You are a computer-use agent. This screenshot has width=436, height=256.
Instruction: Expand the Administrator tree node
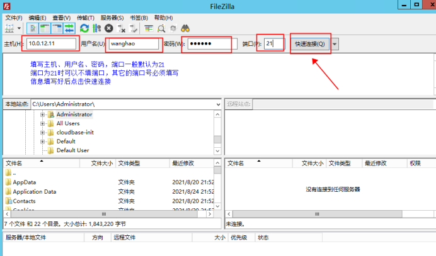[43, 114]
